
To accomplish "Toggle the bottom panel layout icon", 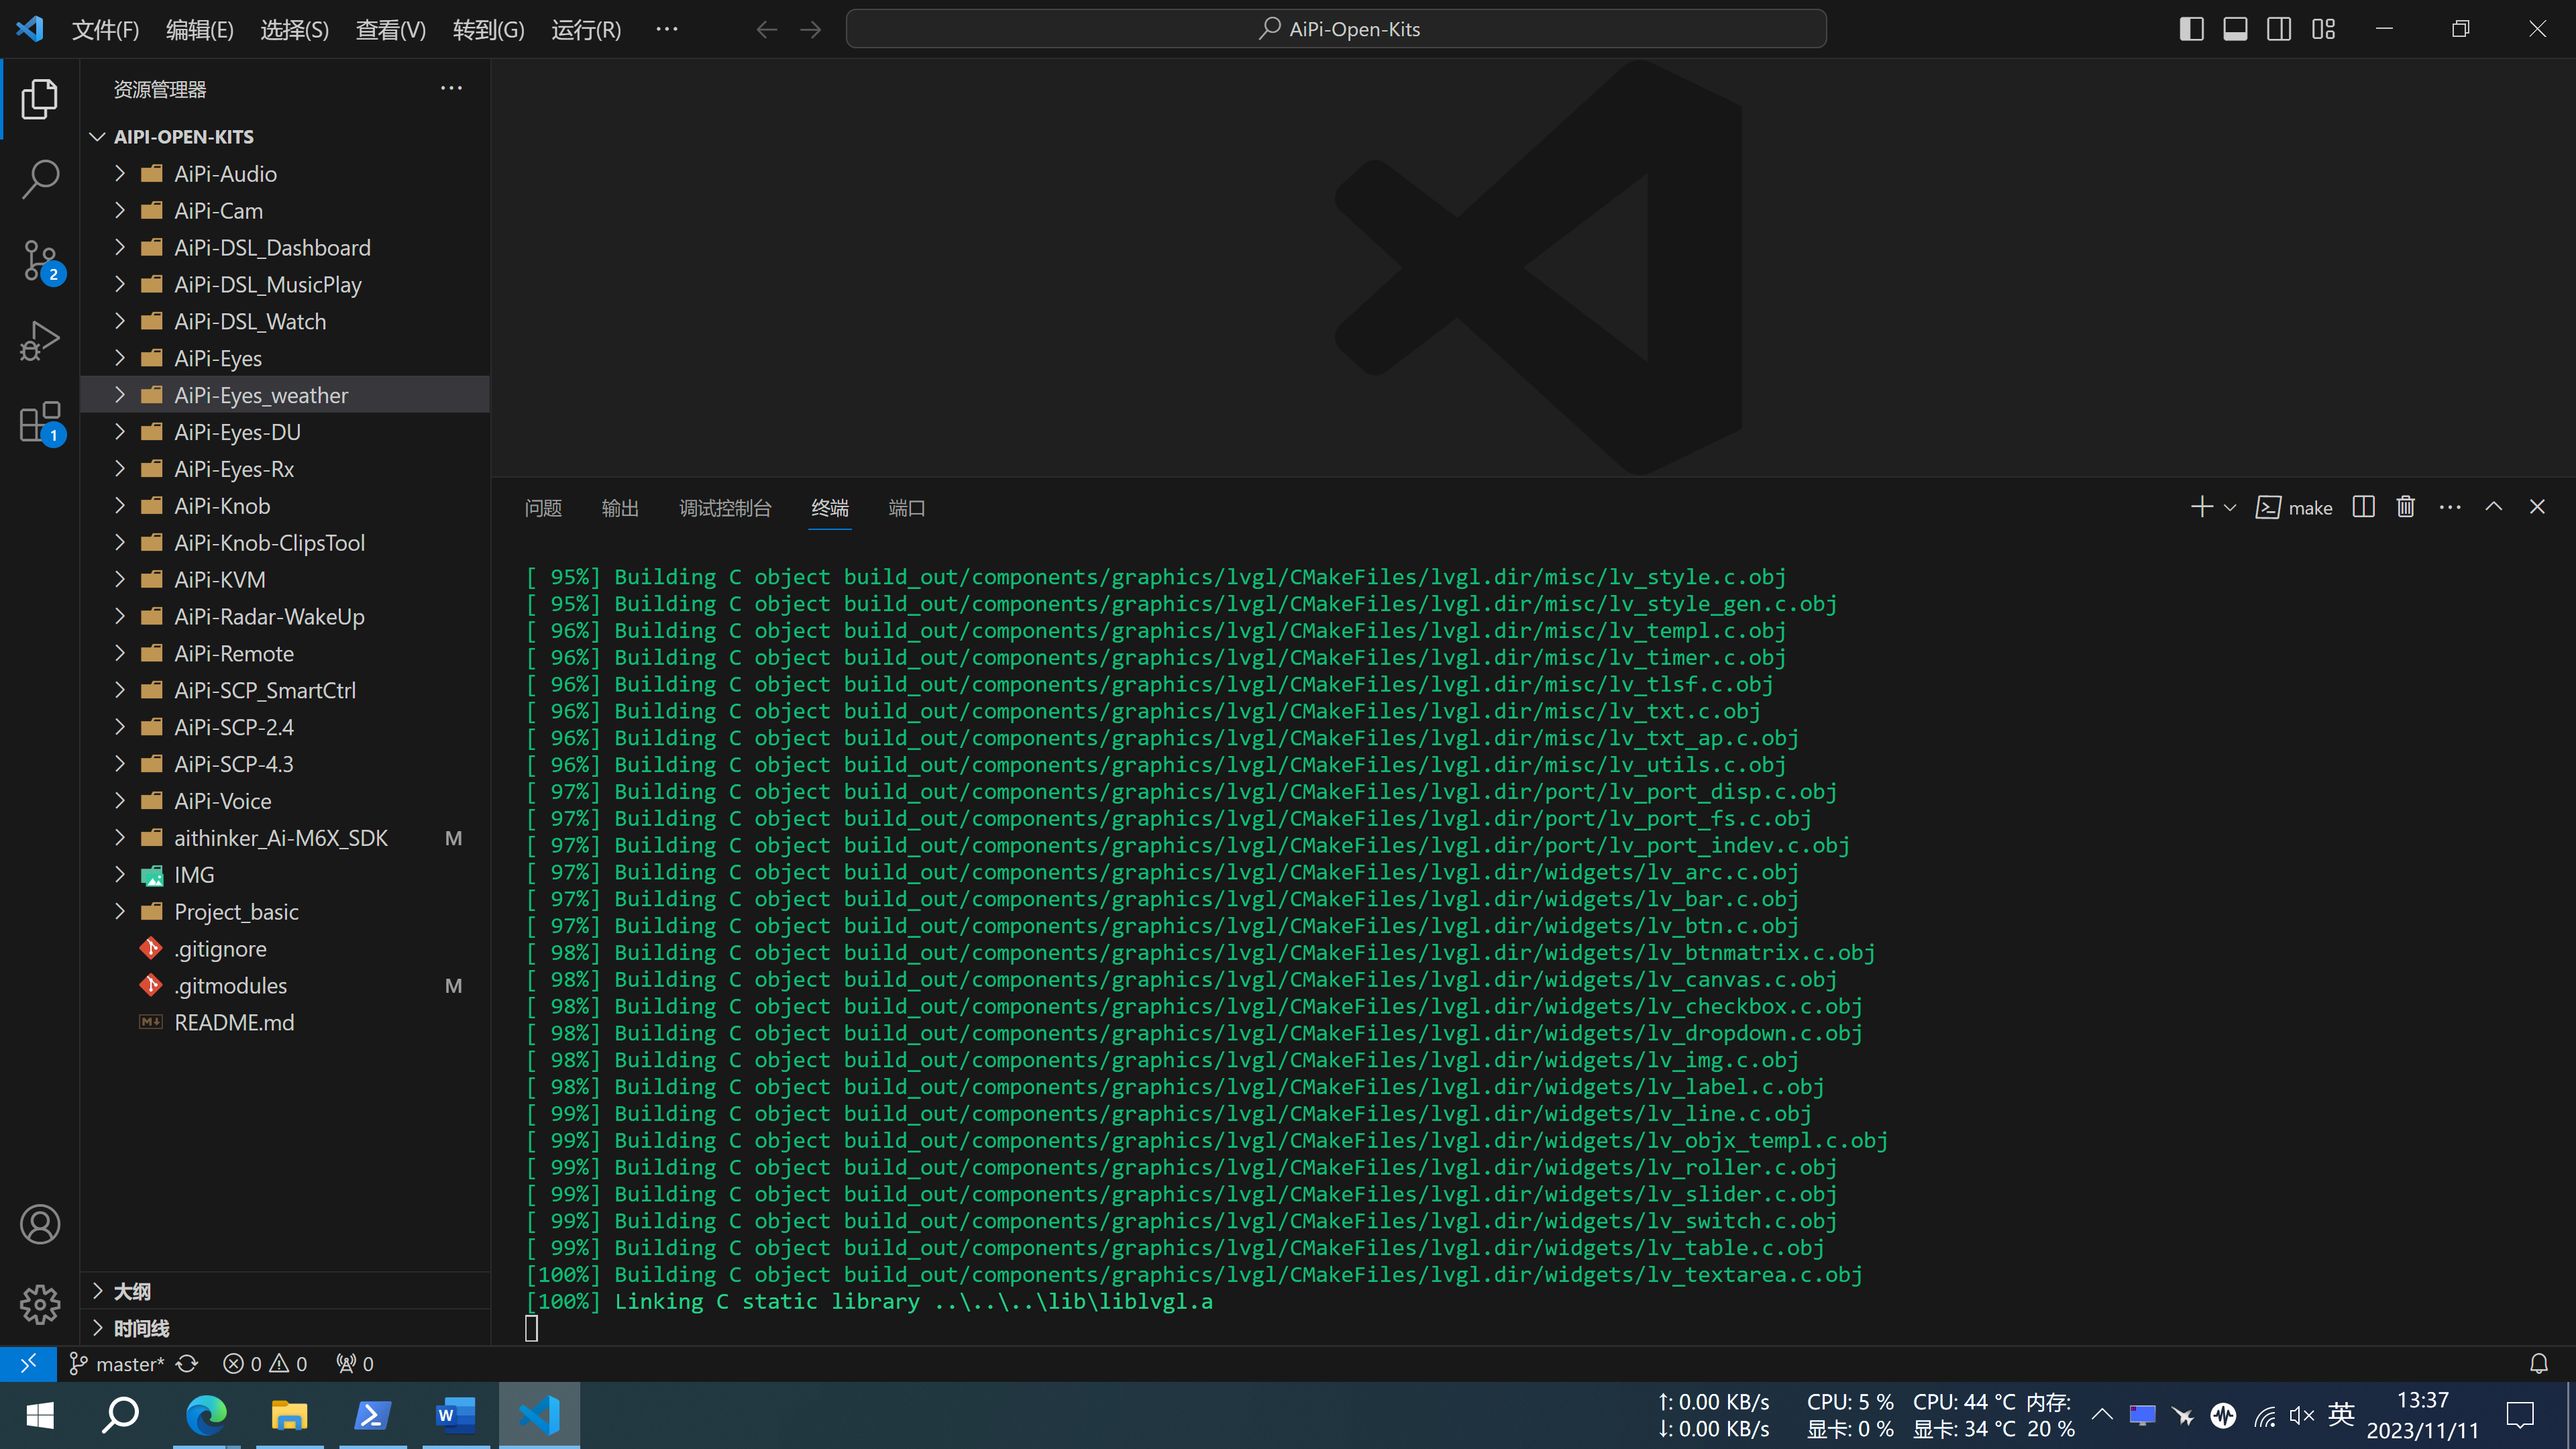I will click(x=2235, y=29).
